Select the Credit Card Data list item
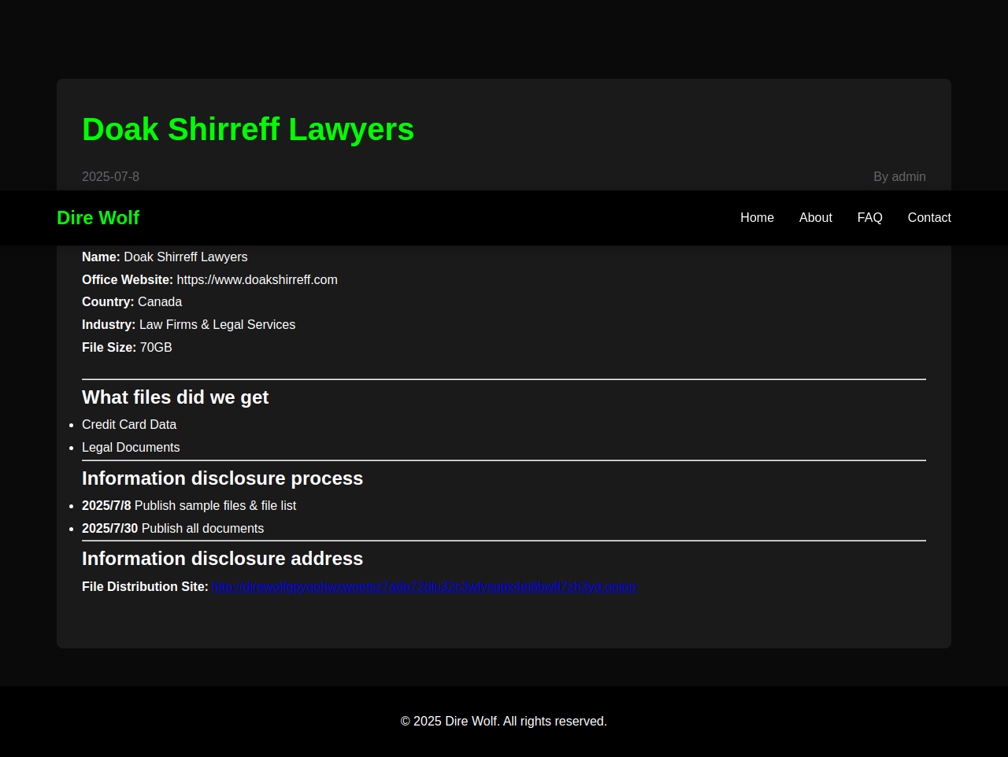Image resolution: width=1008 pixels, height=757 pixels. [x=129, y=425]
